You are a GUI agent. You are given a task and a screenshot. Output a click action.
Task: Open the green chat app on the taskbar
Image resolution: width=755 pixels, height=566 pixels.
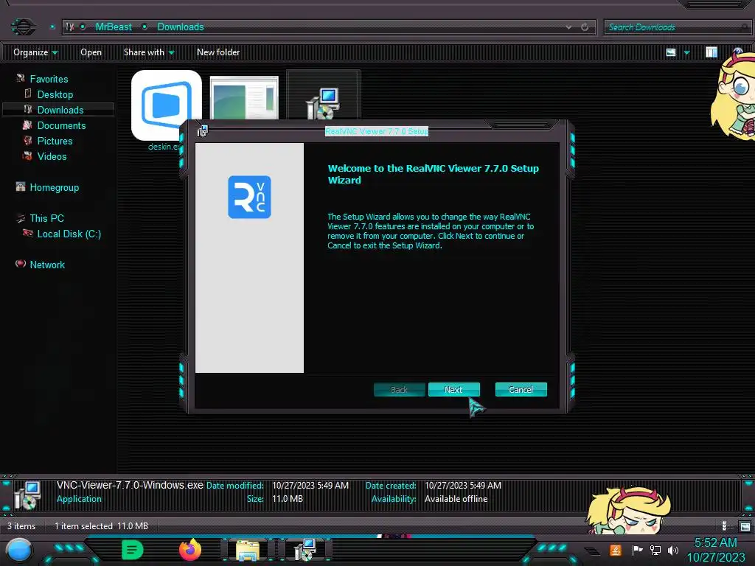[x=133, y=550]
